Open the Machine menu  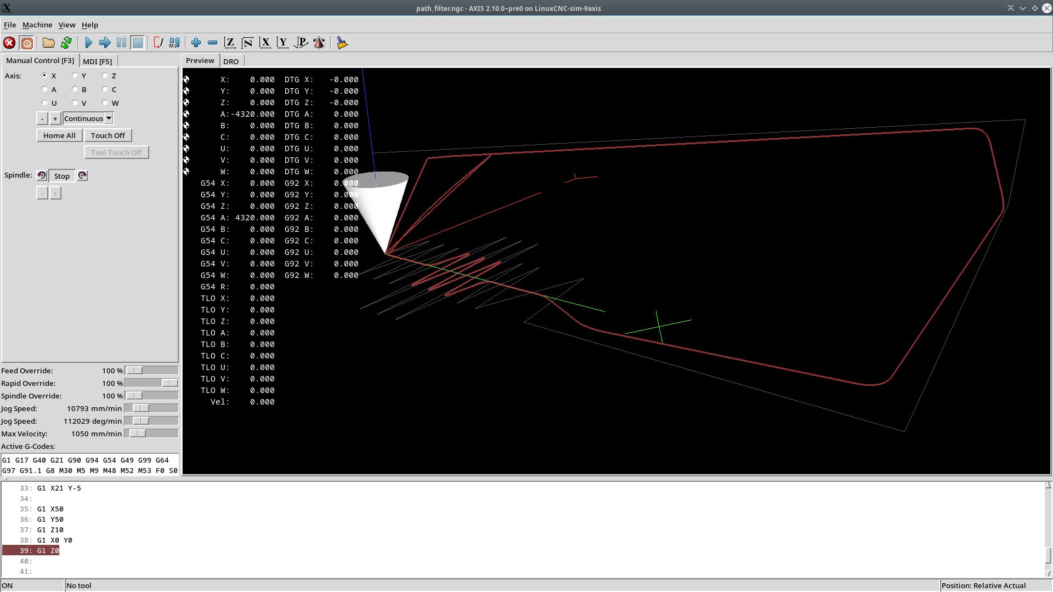point(37,25)
